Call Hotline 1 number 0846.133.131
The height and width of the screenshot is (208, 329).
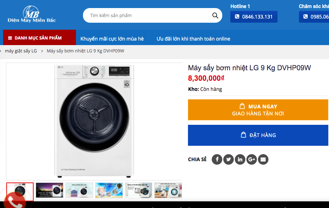pyautogui.click(x=254, y=17)
